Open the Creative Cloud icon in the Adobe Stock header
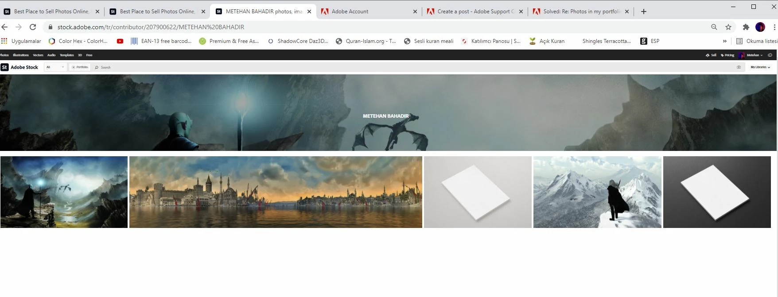The width and height of the screenshot is (778, 297). coord(770,55)
